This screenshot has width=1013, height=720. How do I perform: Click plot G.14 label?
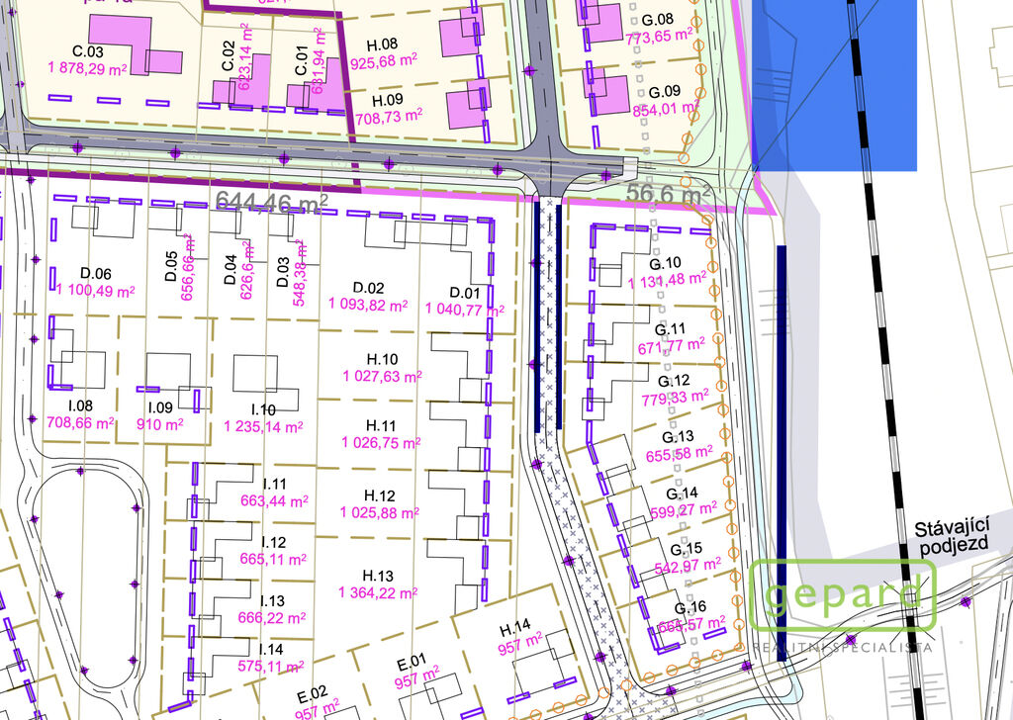[x=682, y=494]
